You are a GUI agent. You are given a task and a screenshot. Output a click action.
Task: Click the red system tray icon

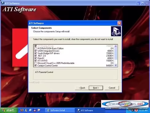[x=136, y=110]
